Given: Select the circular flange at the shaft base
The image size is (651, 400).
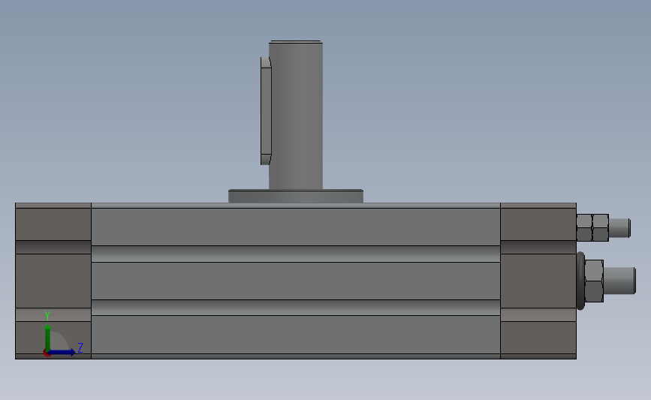Looking at the screenshot, I should [x=296, y=197].
